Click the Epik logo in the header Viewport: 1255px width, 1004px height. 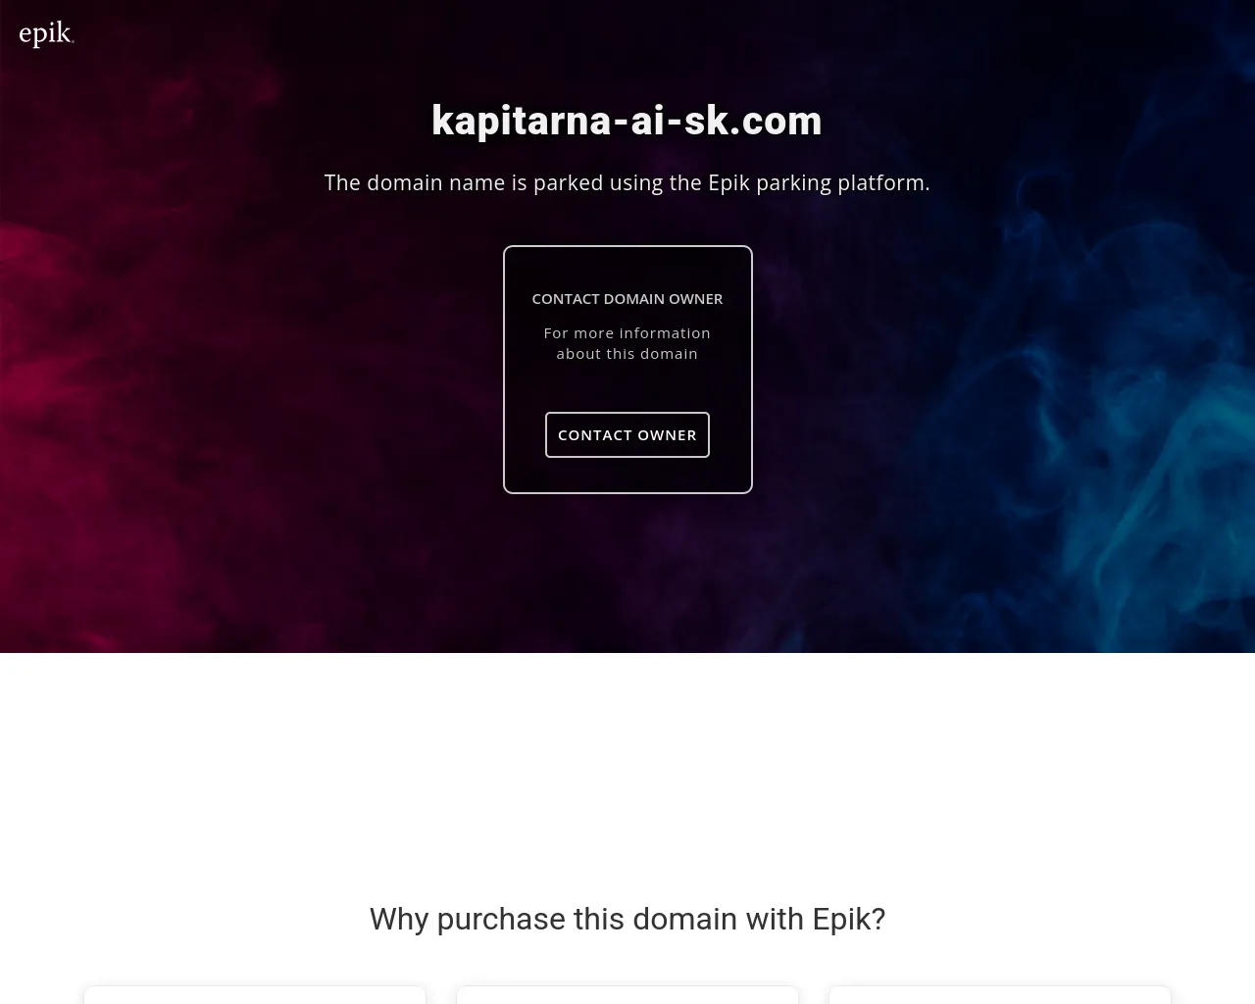pos(46,34)
